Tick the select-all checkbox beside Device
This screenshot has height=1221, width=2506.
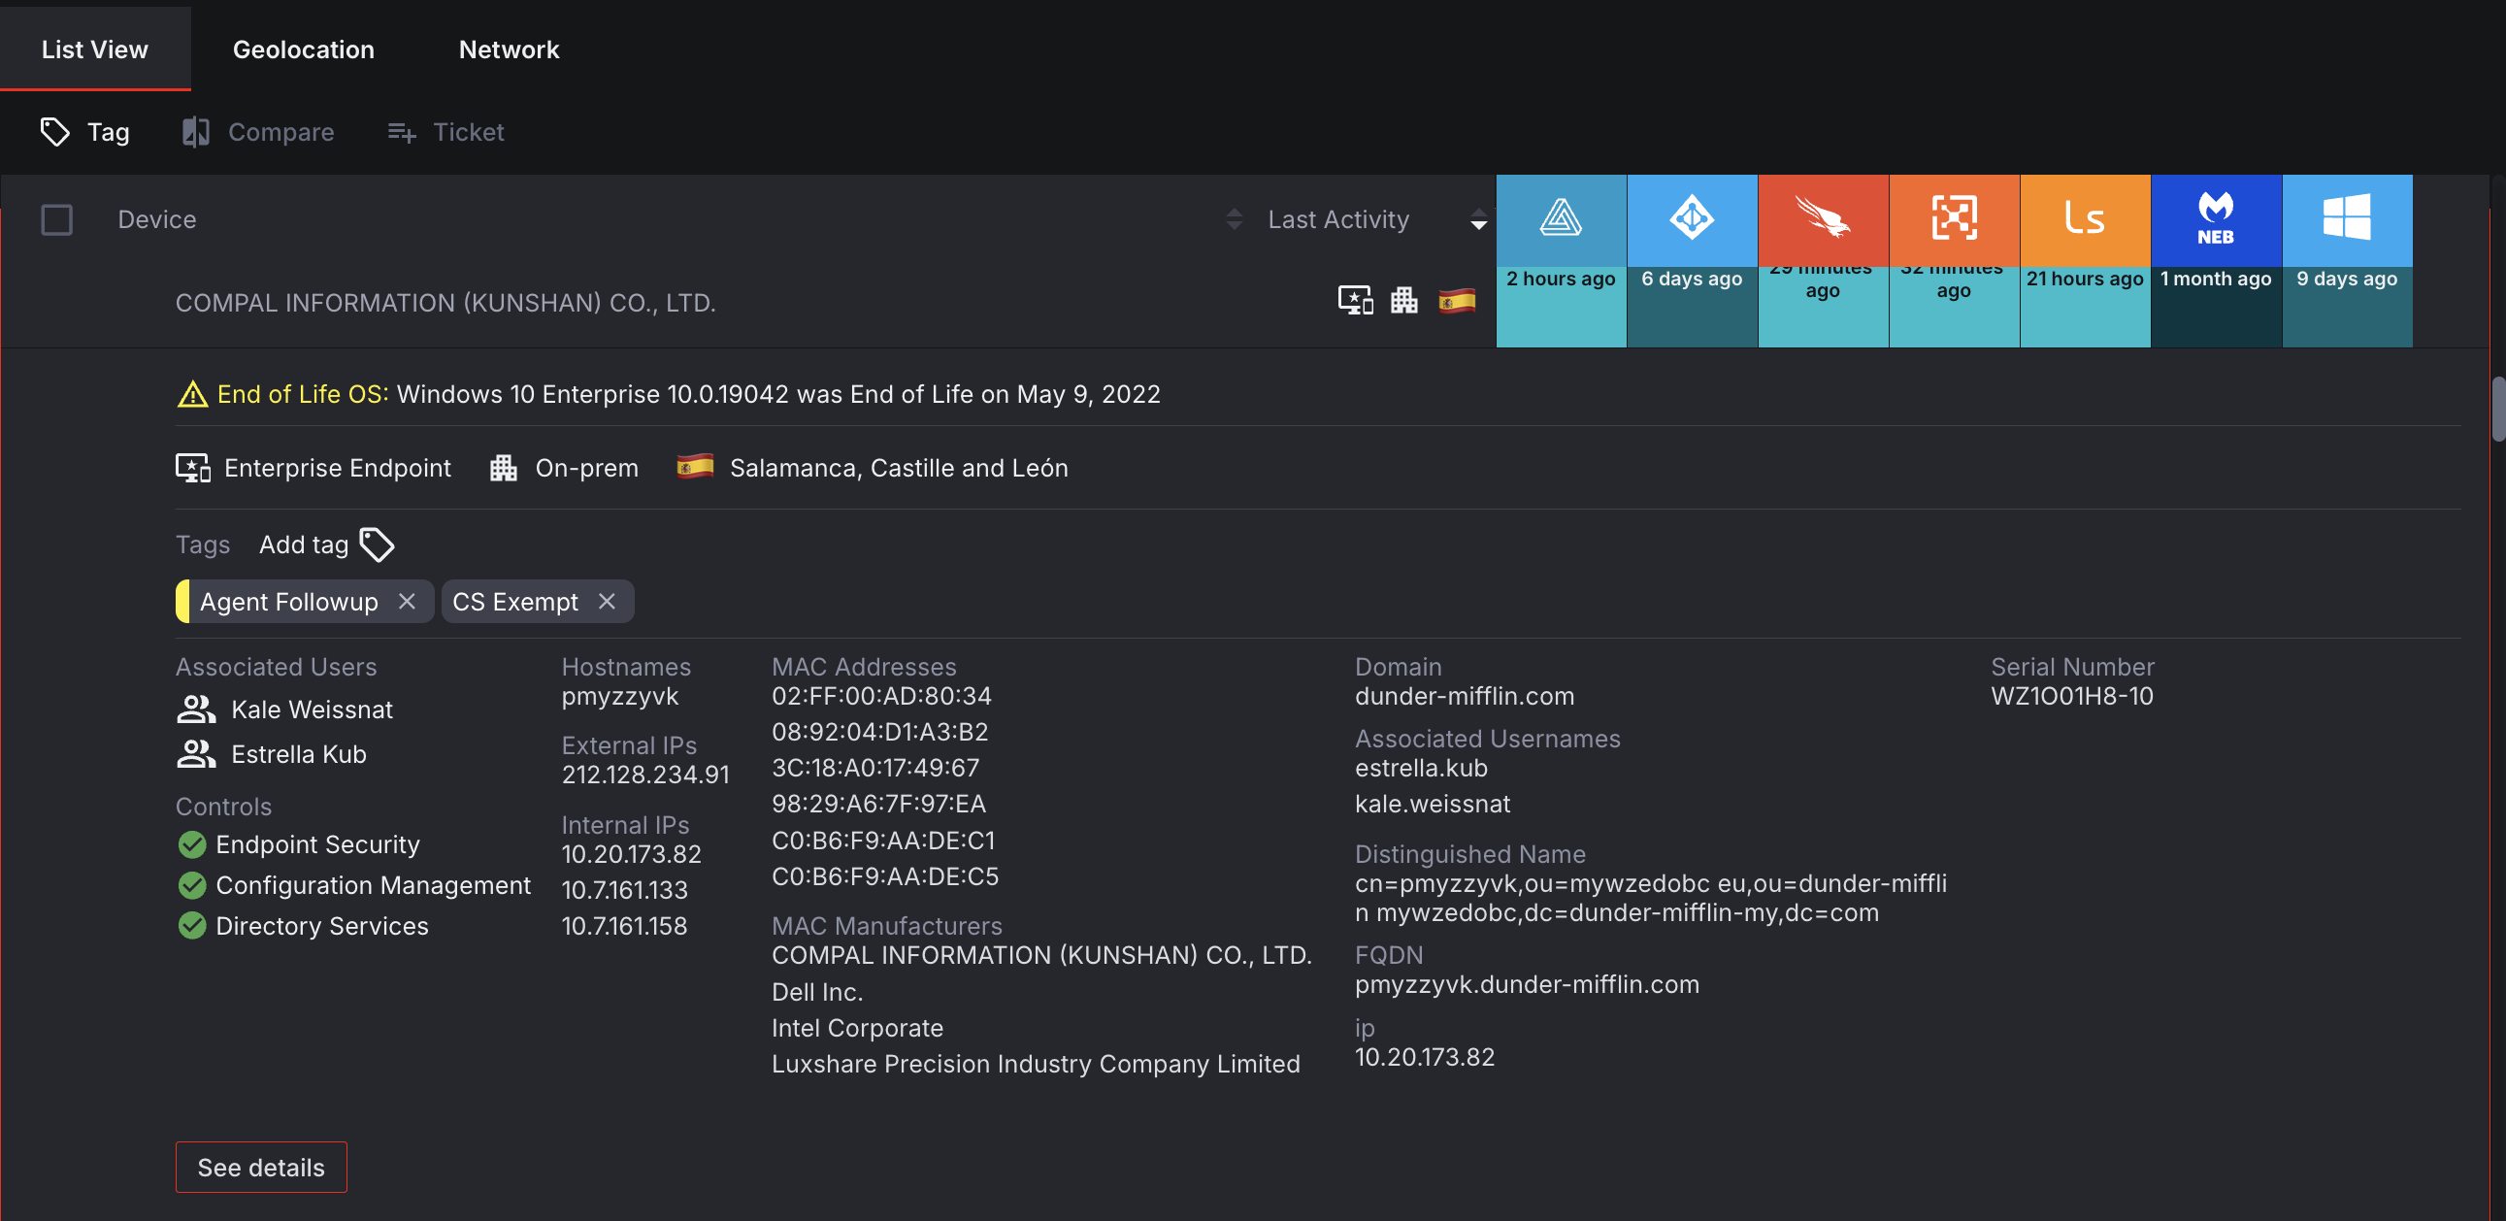point(56,219)
